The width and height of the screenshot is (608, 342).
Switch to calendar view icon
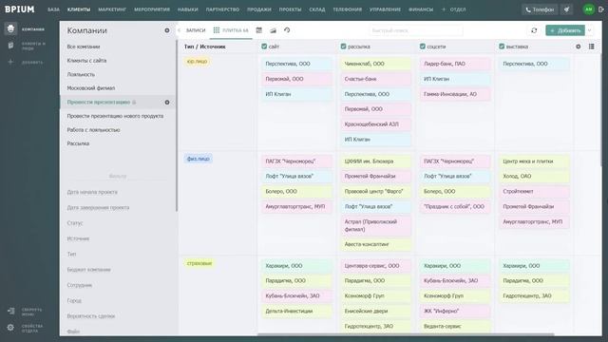[259, 30]
